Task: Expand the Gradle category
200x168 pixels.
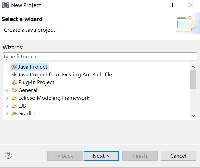Action: pos(7,114)
